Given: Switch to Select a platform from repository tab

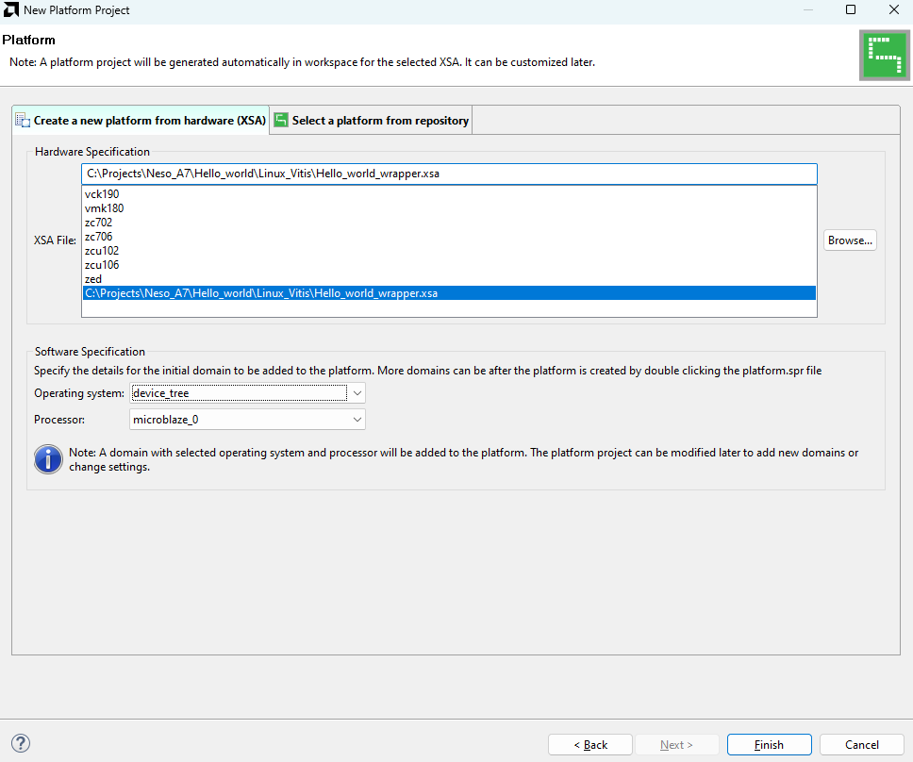Looking at the screenshot, I should pos(372,121).
